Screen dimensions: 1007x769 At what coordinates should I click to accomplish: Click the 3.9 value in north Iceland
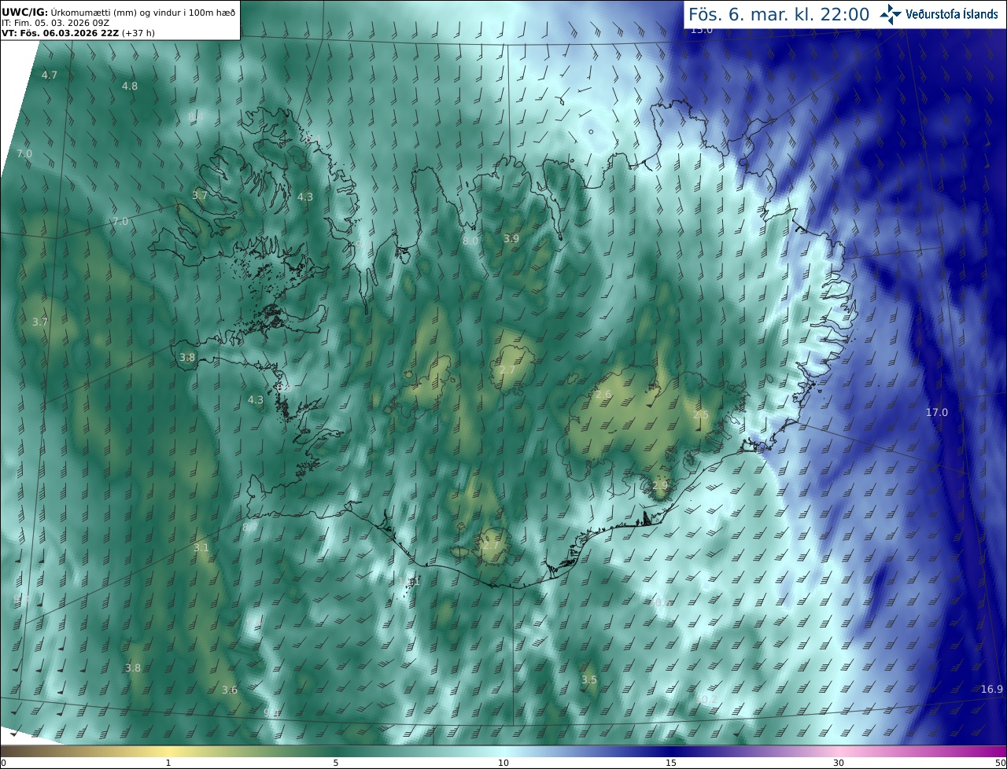pos(511,238)
